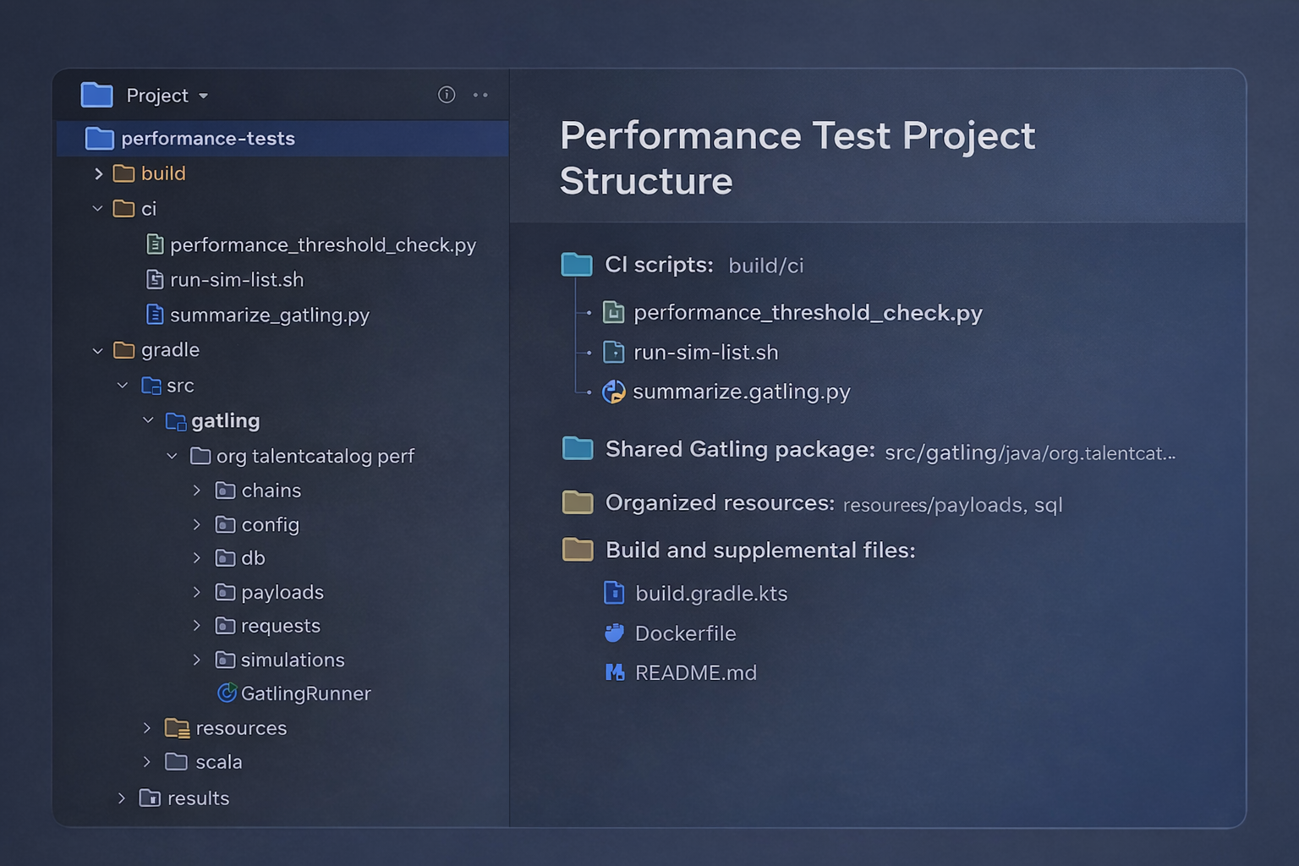Click the info icon in the Project panel header
Viewport: 1299px width, 866px height.
[x=446, y=95]
